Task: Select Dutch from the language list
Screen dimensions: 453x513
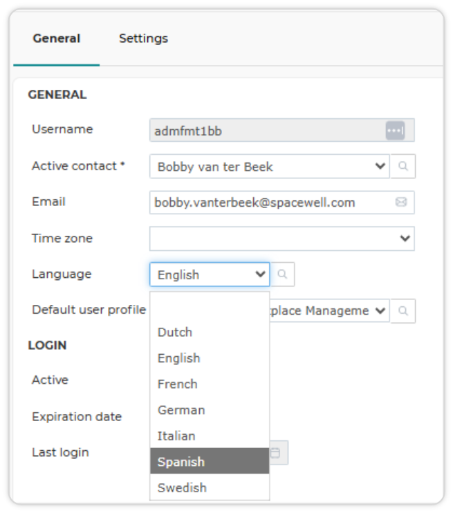Action: point(210,333)
